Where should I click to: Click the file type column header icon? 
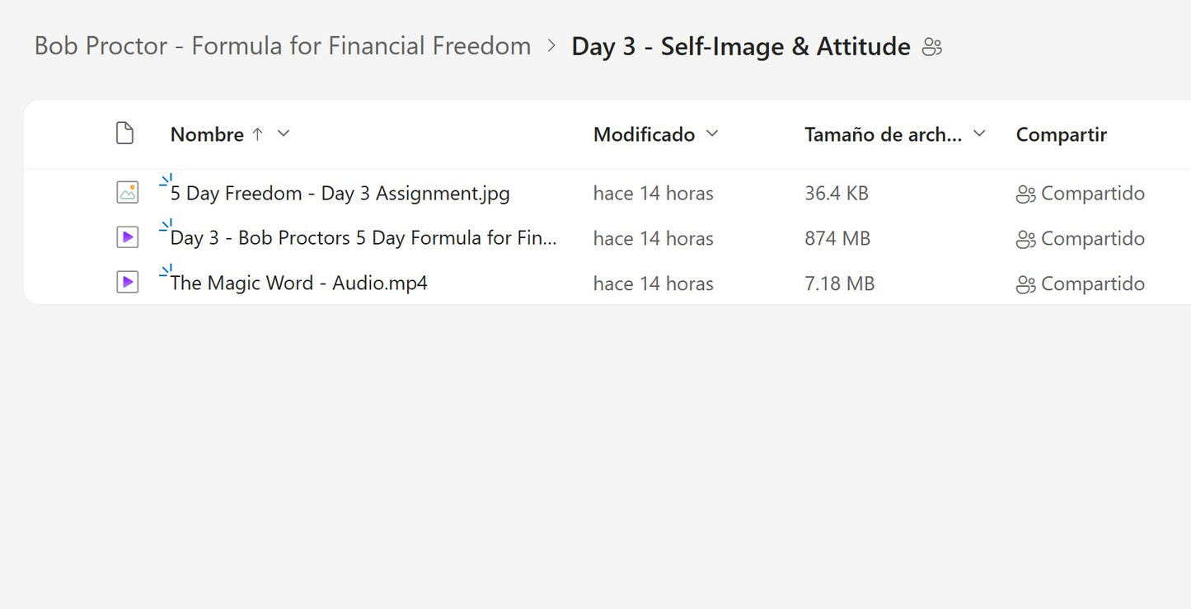pos(124,134)
